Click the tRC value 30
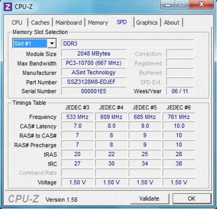 click(x=111, y=163)
